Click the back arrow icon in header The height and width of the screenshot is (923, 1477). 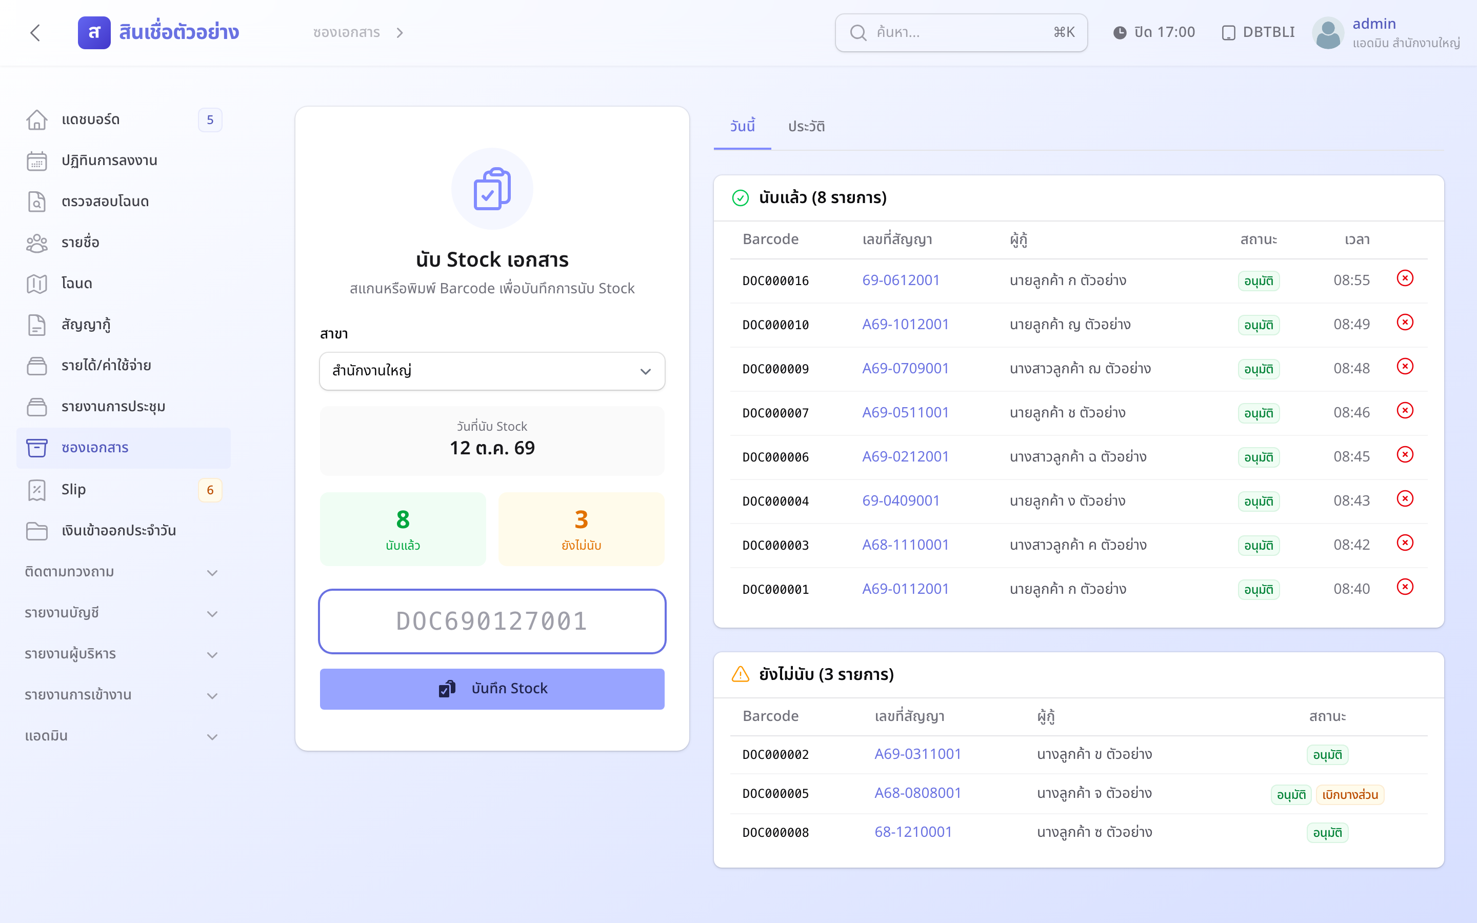coord(35,32)
